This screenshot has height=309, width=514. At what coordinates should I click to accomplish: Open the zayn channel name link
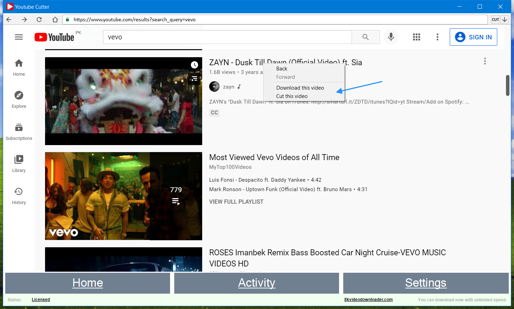229,87
